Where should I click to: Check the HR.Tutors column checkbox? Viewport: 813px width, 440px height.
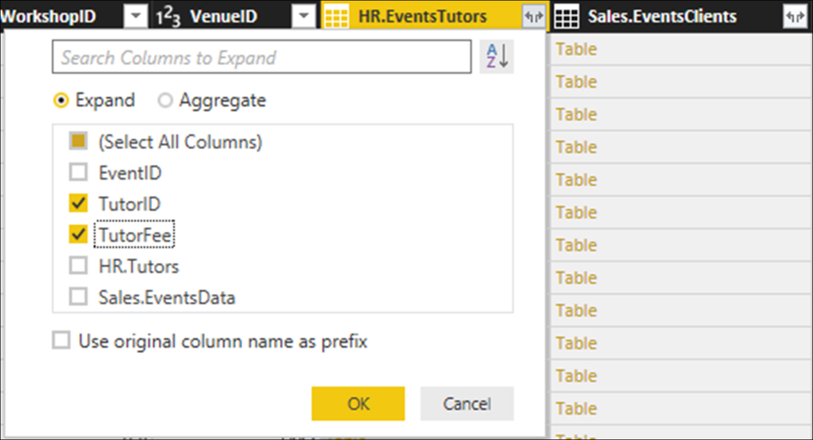[79, 266]
